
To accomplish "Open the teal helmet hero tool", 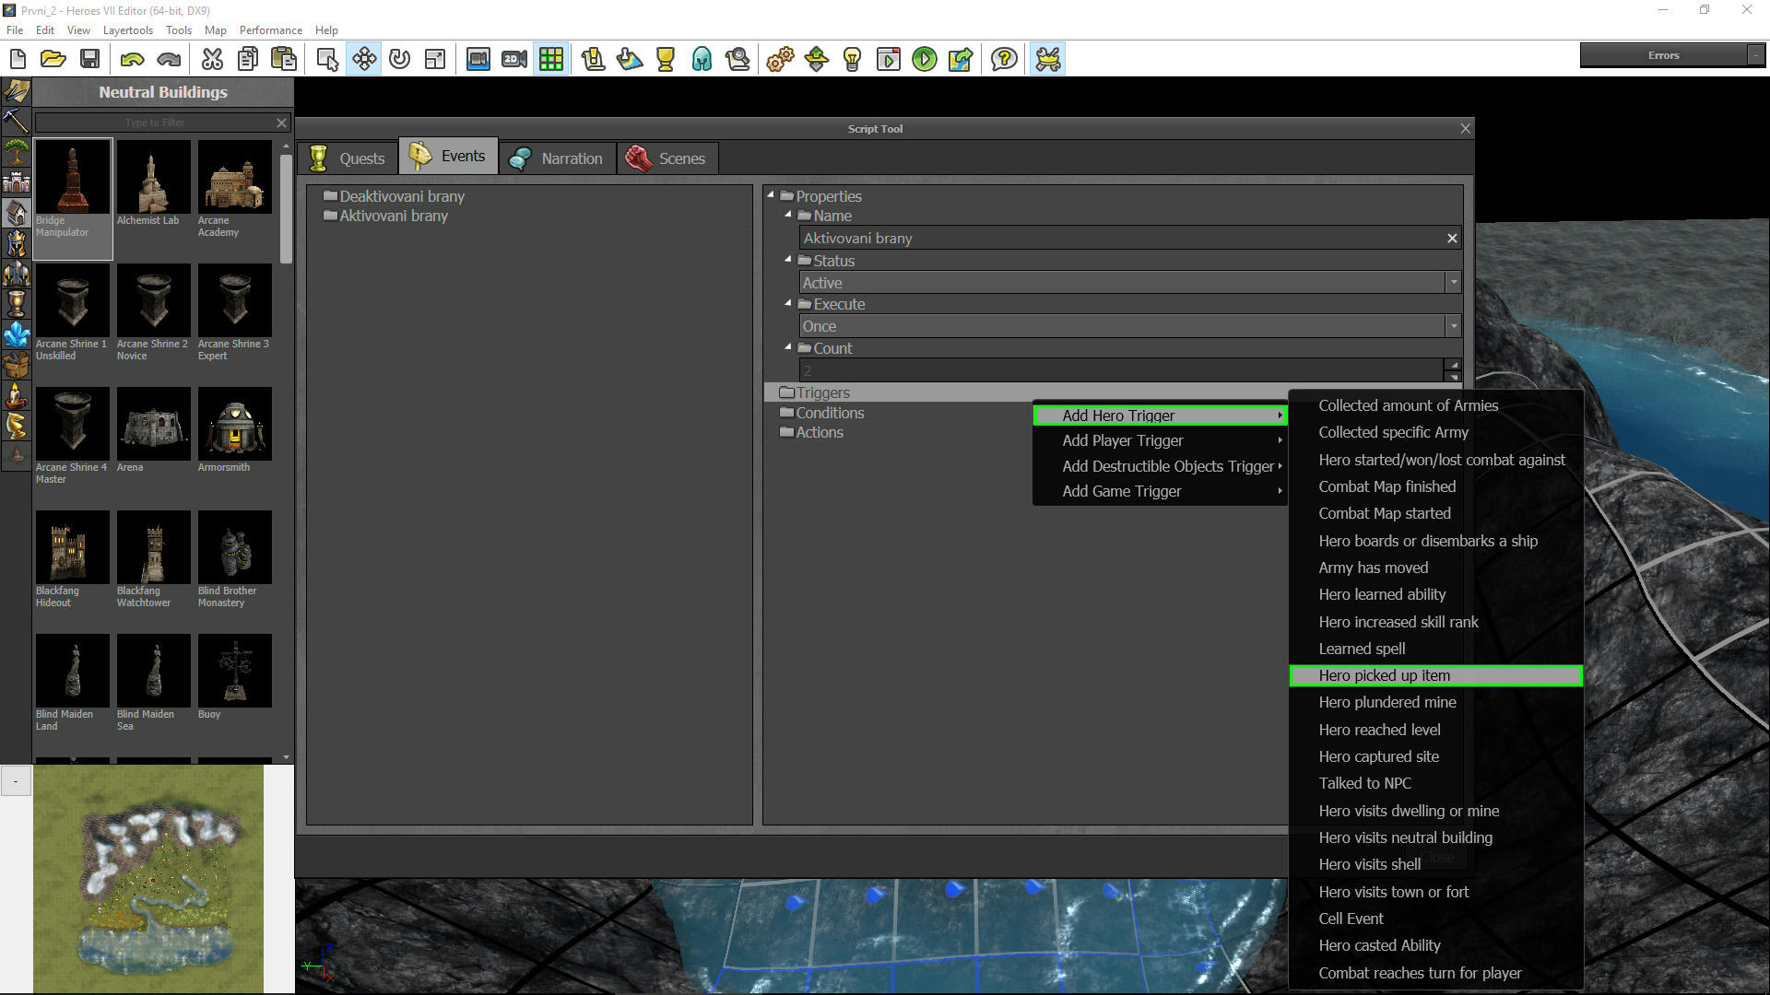I will [702, 60].
